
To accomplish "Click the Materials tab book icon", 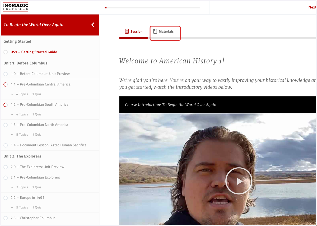I will click(x=155, y=31).
